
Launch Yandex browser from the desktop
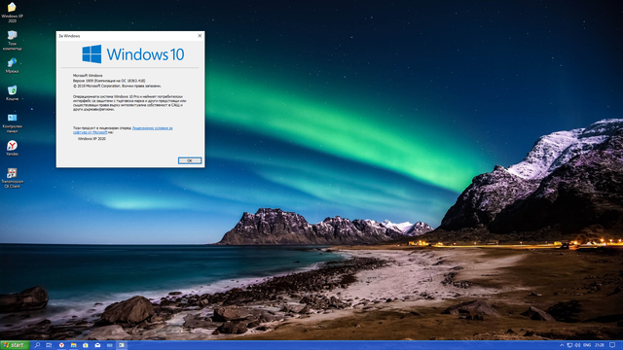coord(12,148)
